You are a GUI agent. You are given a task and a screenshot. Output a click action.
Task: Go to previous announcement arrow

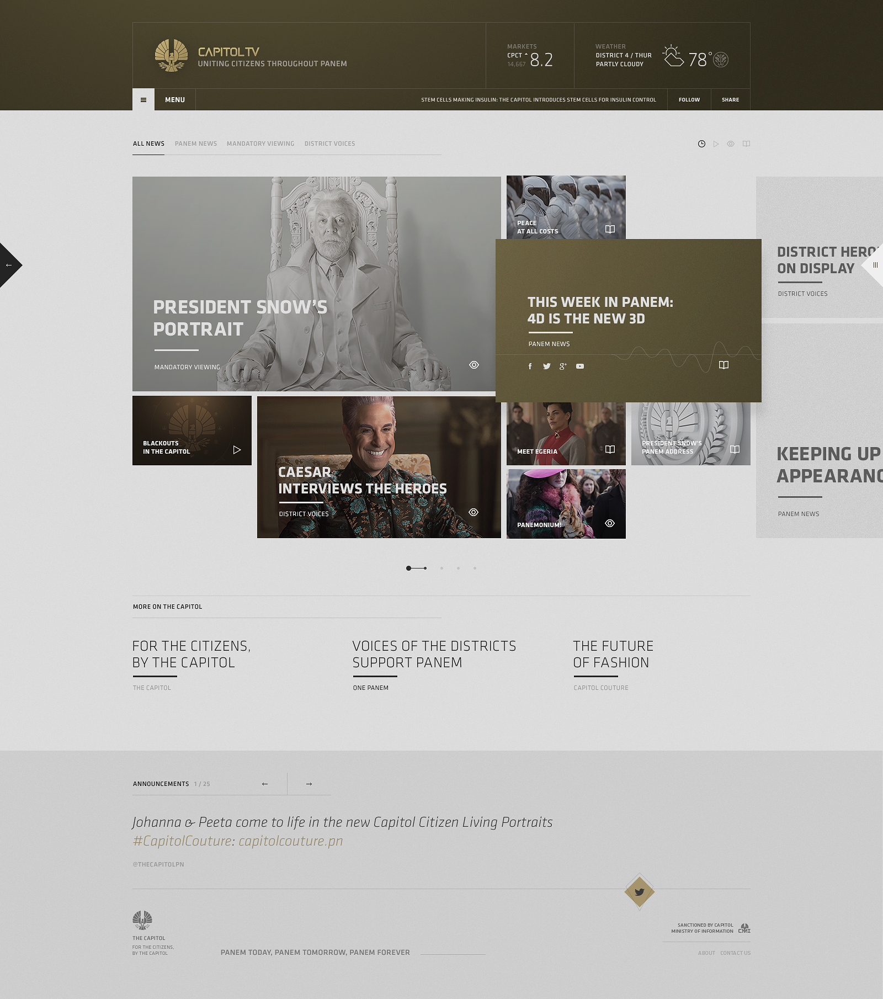265,784
